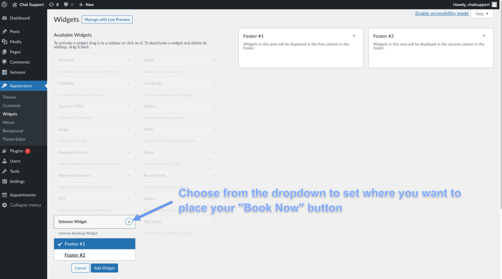Screen dimensions: 502x279
Task: Expand the Categories widget
Action: [x=214, y=83]
